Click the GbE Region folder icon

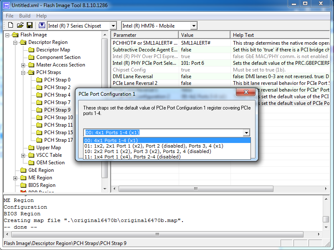click(23, 170)
